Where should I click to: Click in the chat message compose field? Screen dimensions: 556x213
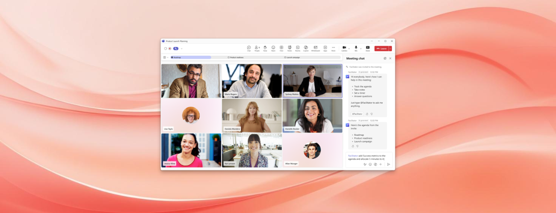coord(369,157)
